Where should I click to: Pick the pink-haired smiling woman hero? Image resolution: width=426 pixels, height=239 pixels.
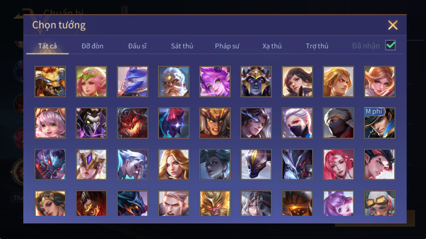click(x=338, y=164)
